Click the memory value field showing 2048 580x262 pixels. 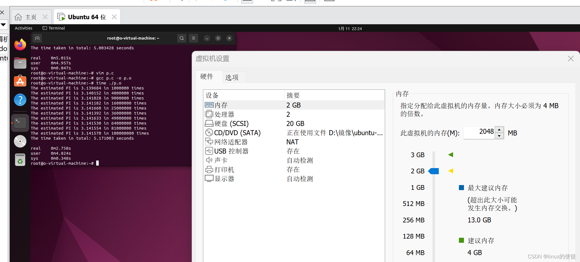479,133
